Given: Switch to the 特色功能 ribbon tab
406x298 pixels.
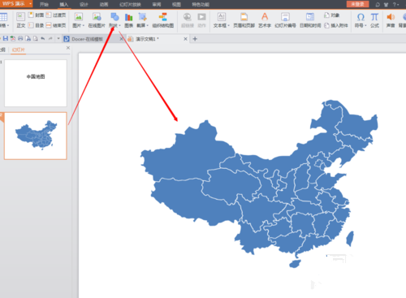Looking at the screenshot, I should [201, 4].
